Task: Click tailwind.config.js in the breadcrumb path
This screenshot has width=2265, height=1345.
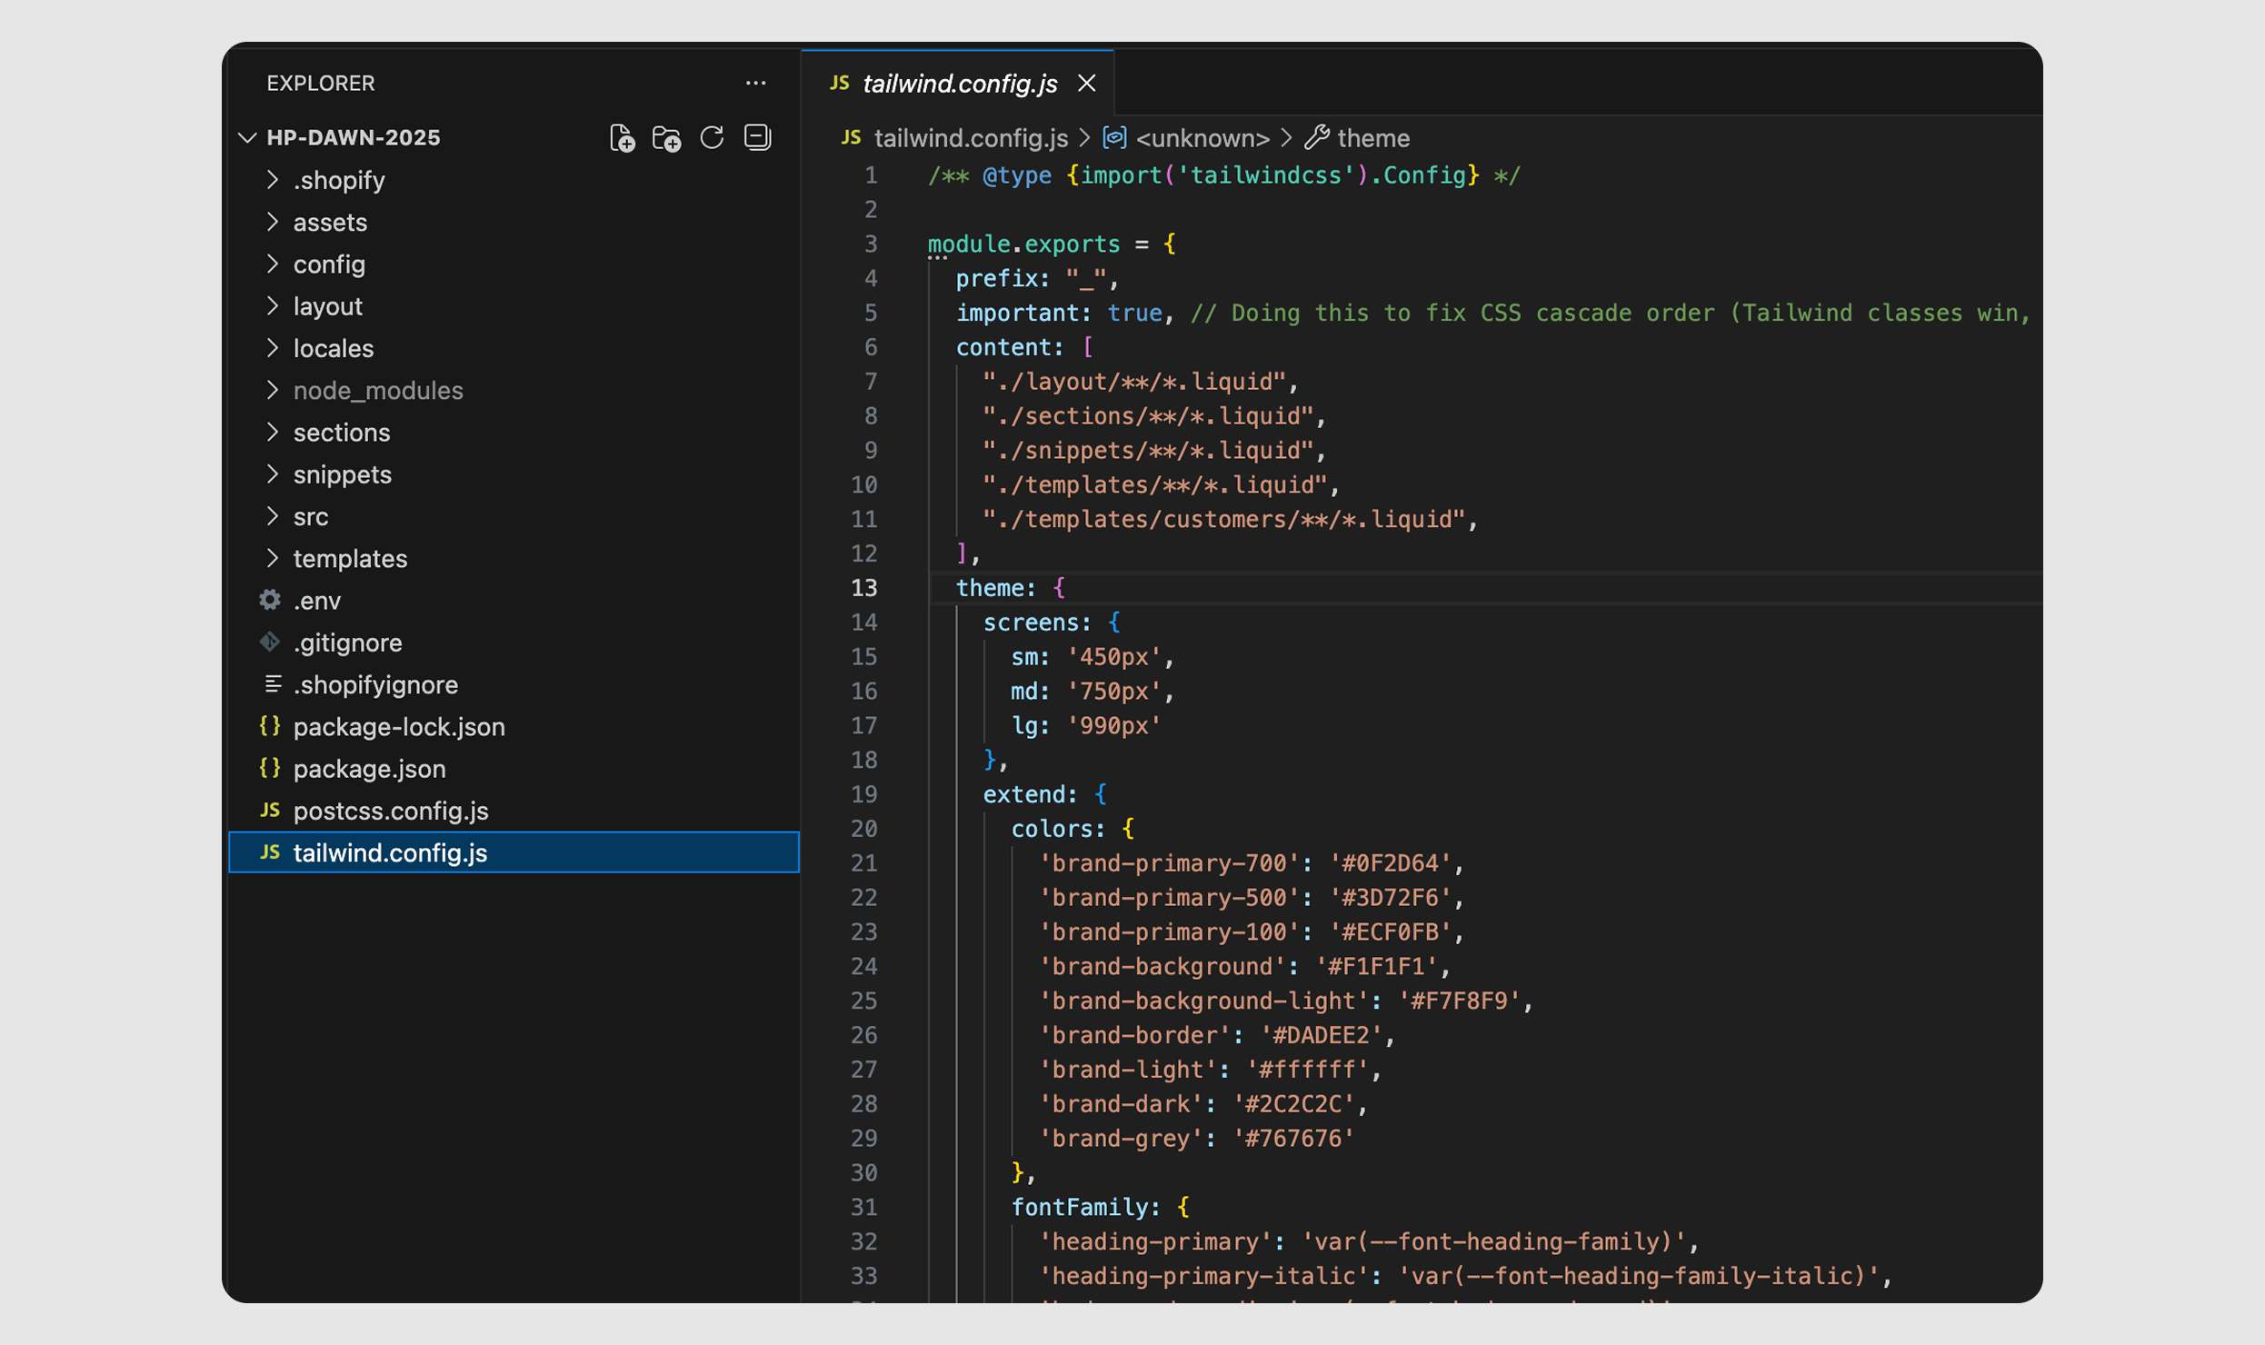Action: 970,138
